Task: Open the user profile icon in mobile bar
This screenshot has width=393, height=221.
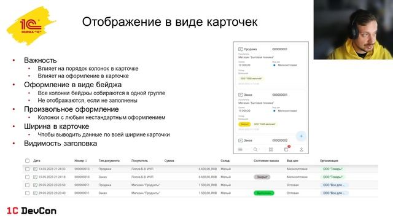Action: pos(302,150)
